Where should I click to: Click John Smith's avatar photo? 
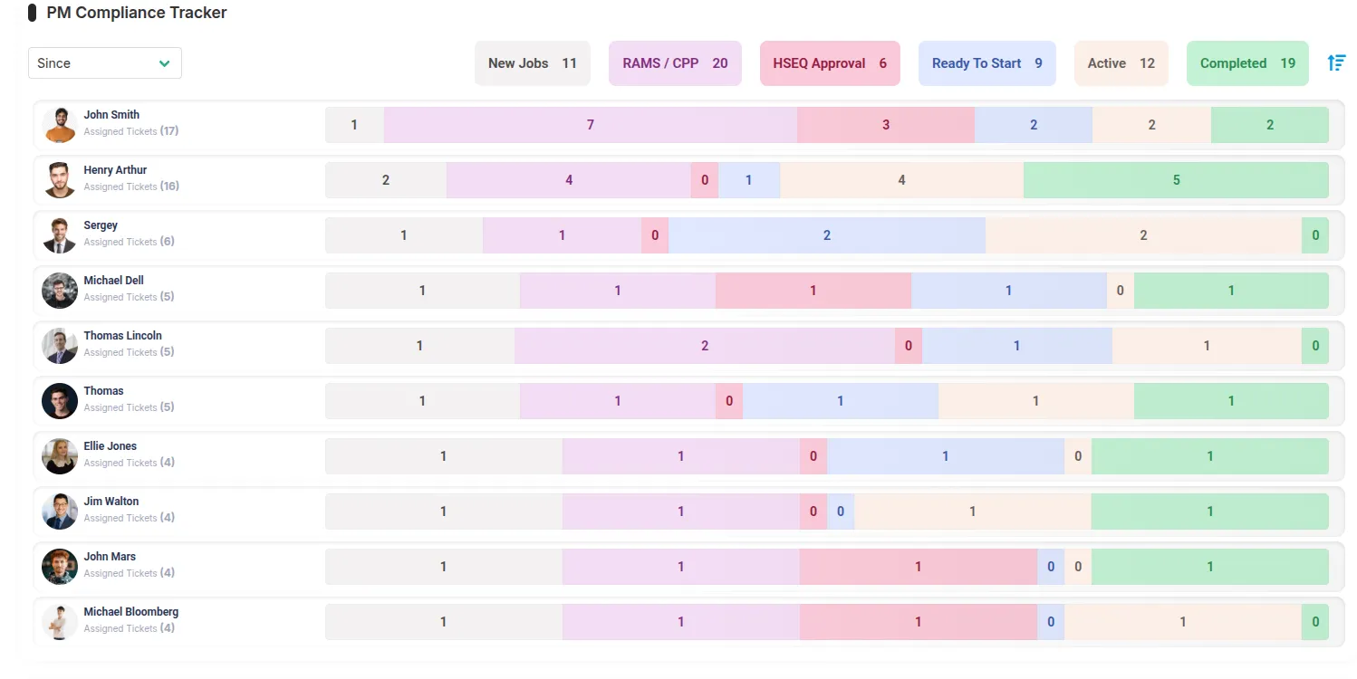[60, 125]
